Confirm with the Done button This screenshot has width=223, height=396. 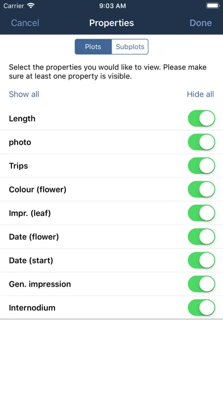(201, 23)
